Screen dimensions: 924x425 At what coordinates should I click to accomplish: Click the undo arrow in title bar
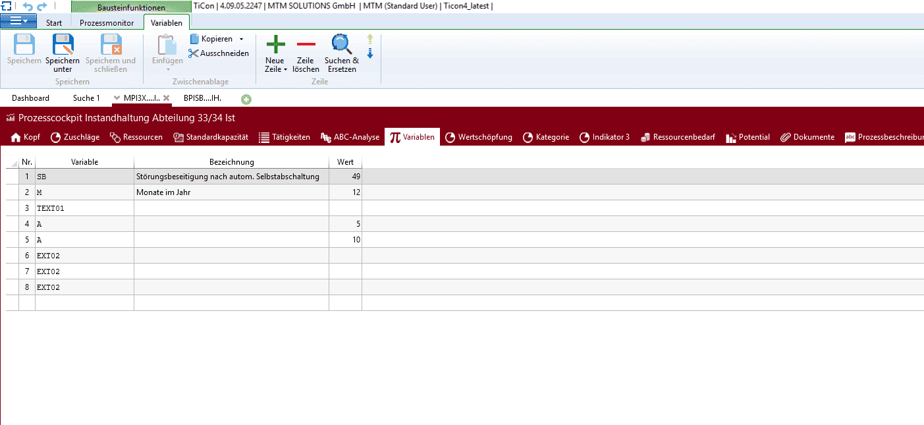[27, 7]
